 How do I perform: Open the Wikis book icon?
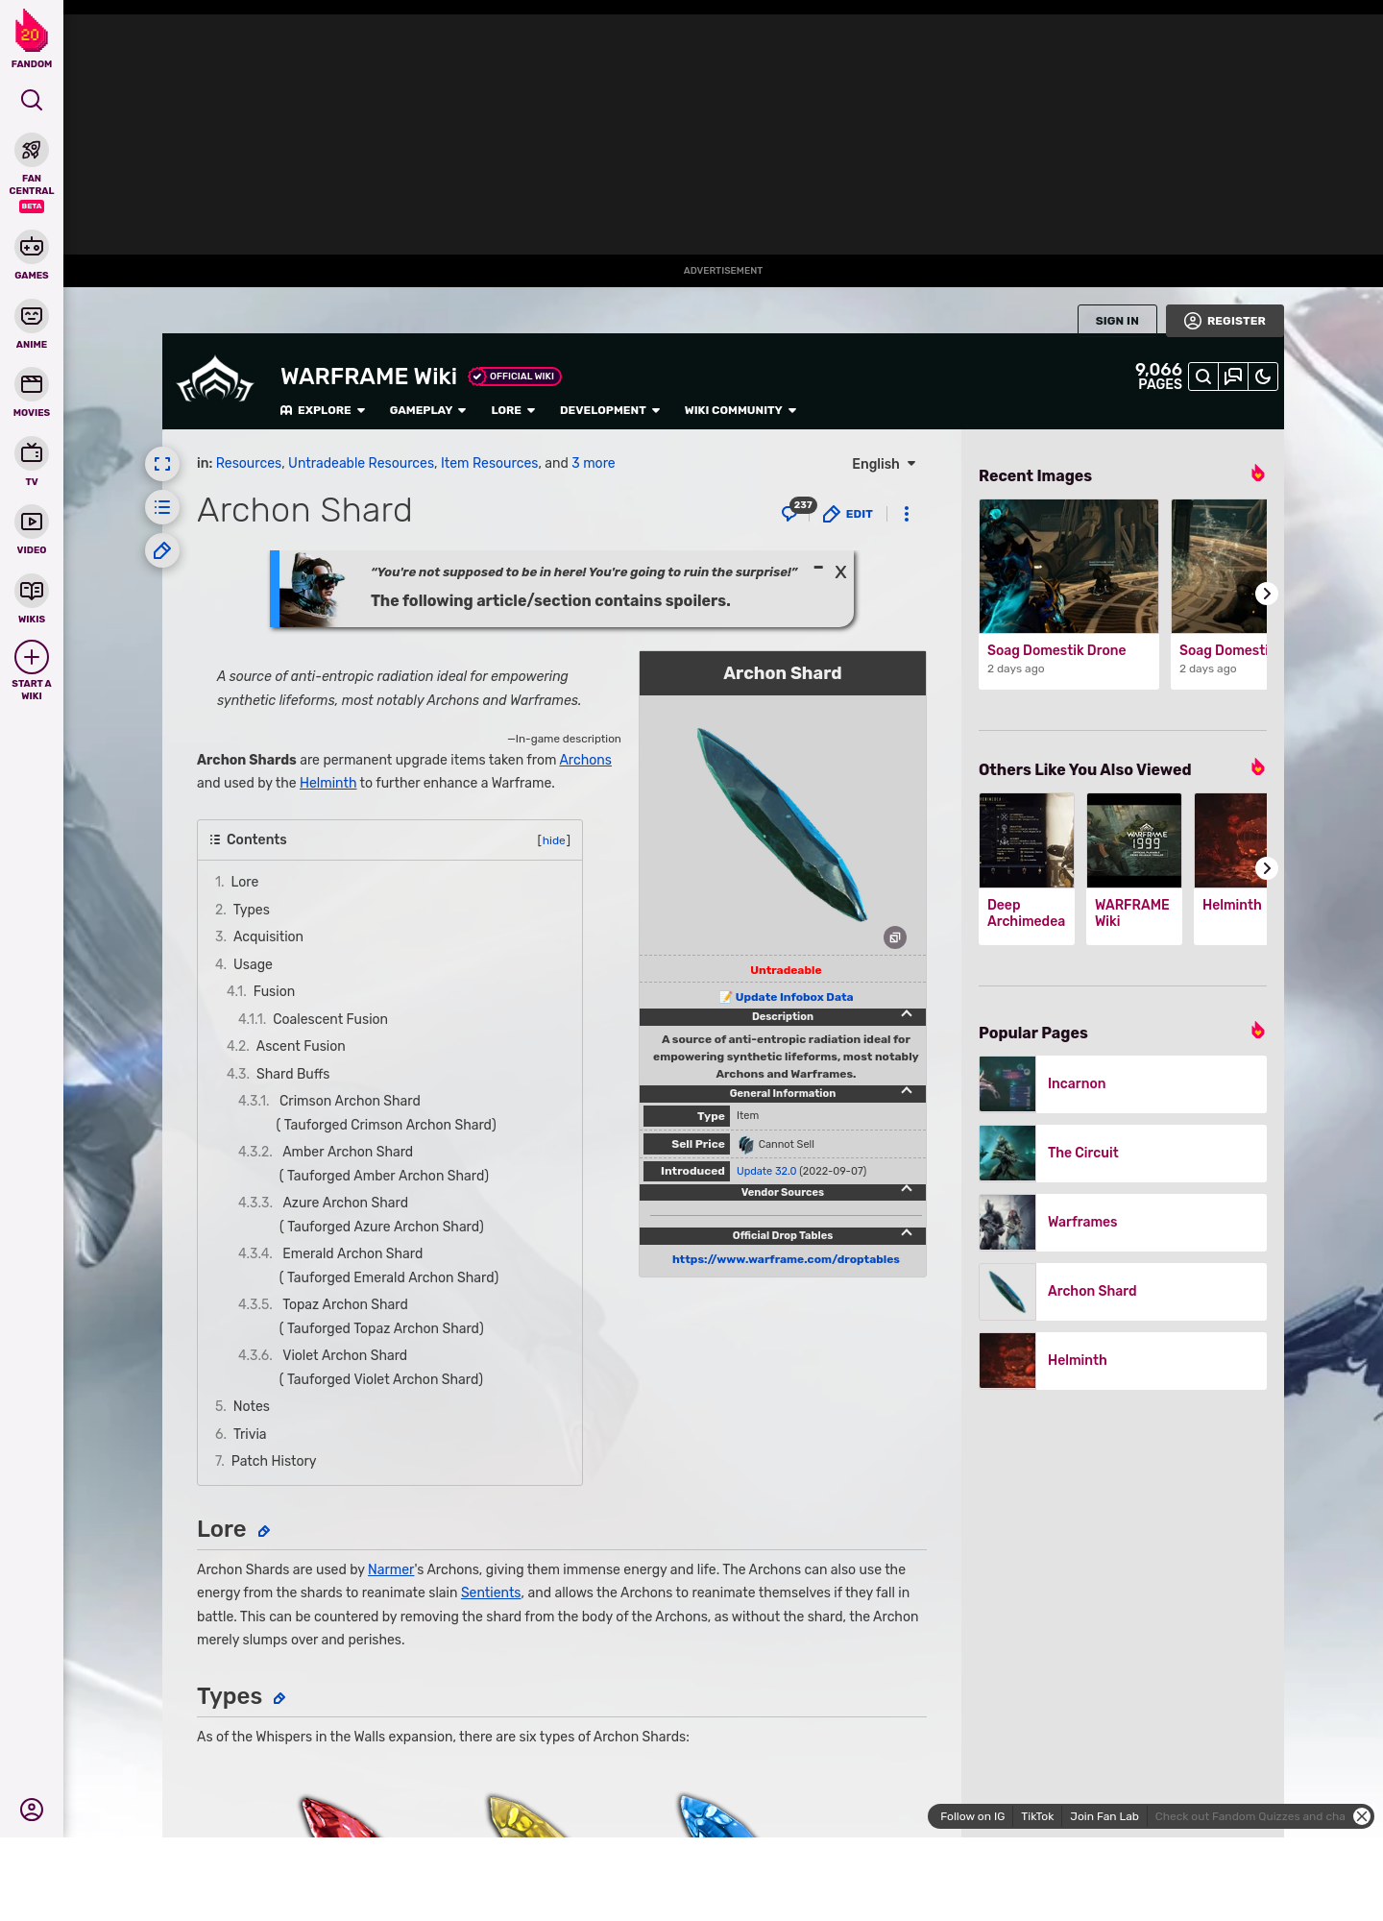coord(32,590)
